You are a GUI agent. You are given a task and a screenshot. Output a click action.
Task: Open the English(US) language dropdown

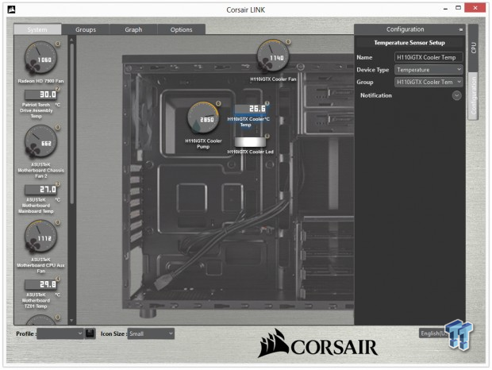pyautogui.click(x=433, y=333)
